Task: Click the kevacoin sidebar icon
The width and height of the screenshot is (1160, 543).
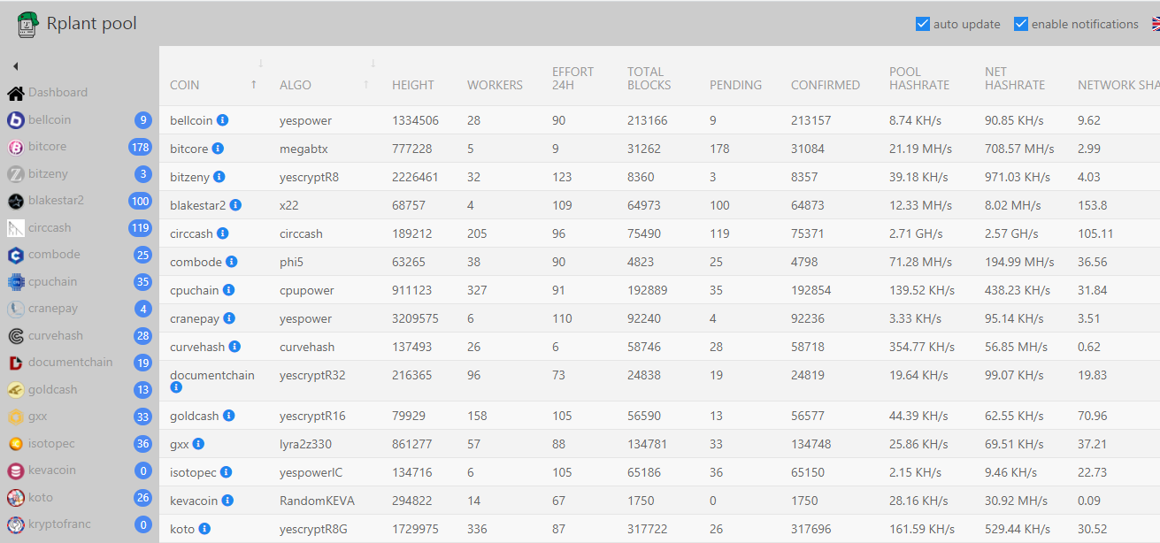Action: pyautogui.click(x=15, y=470)
